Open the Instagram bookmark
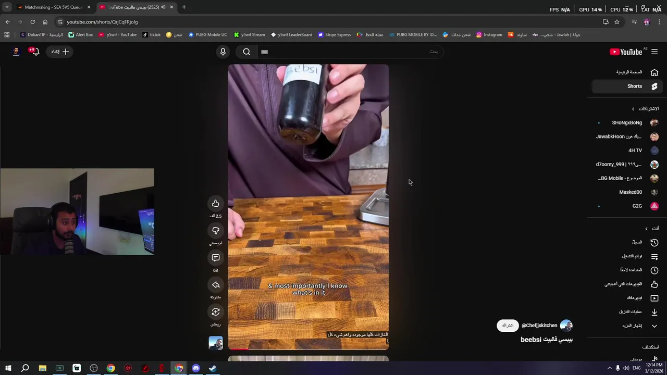Screen dimensions: 667x375 pyautogui.click(x=489, y=35)
